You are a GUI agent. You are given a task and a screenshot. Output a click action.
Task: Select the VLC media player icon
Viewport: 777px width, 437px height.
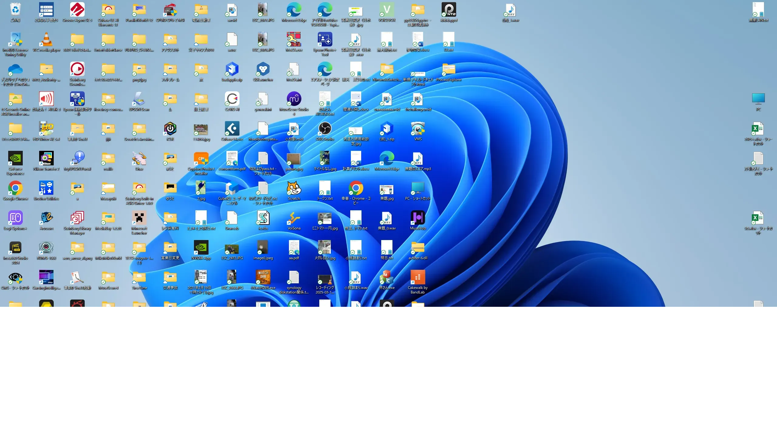coord(46,39)
